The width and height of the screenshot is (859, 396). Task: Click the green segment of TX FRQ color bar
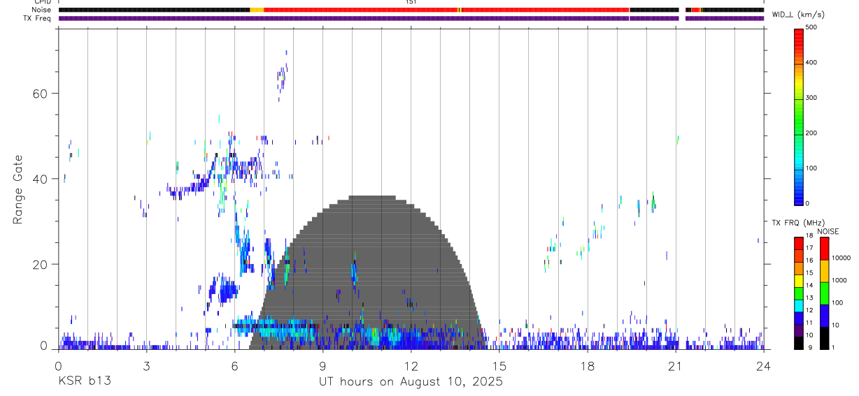click(799, 293)
